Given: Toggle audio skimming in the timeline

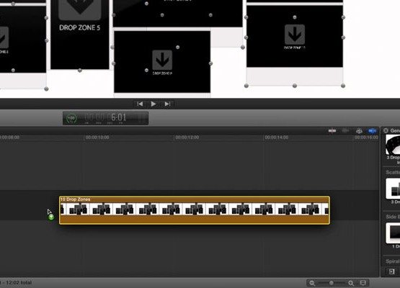Looking at the screenshot, I should pos(346,131).
